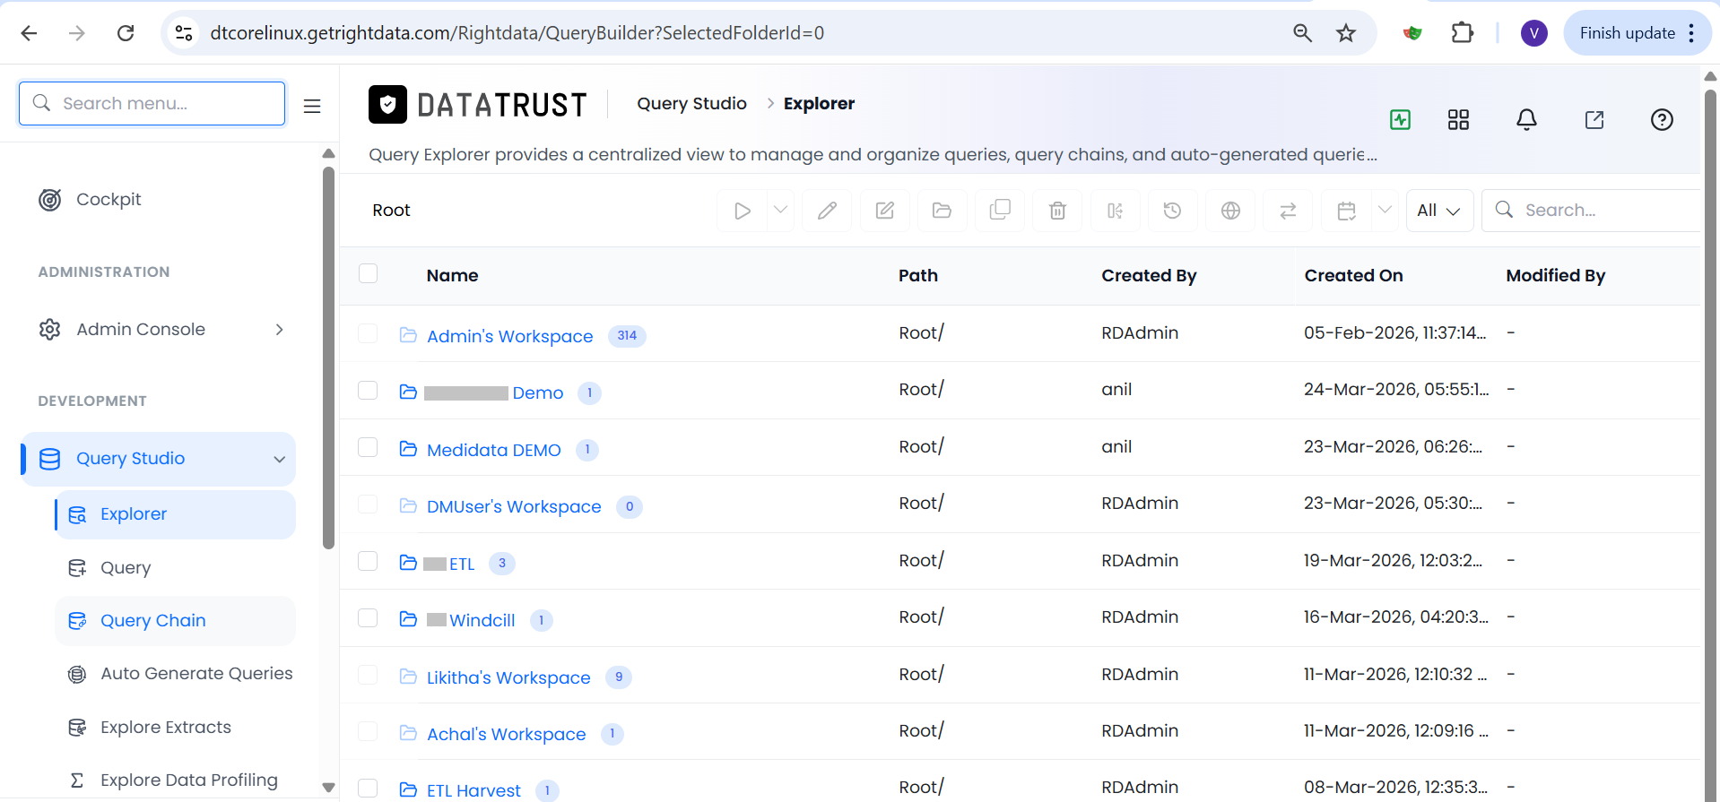Check the Achal's Workspace row checkbox
Image resolution: width=1720 pixels, height=802 pixels.
tap(368, 731)
